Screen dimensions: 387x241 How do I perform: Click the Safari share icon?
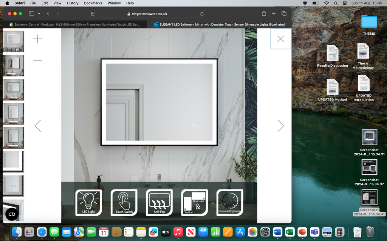pyautogui.click(x=264, y=14)
